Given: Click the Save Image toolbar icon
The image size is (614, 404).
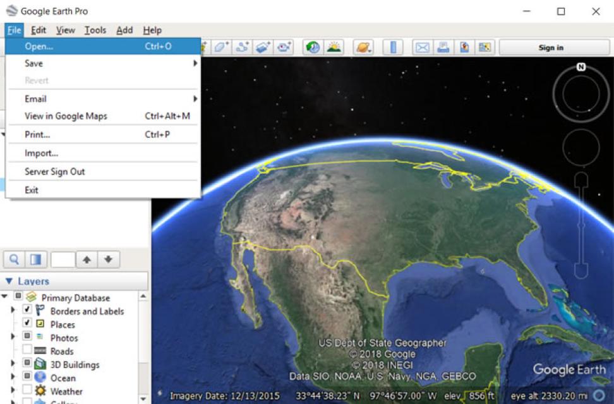Looking at the screenshot, I should tap(464, 47).
